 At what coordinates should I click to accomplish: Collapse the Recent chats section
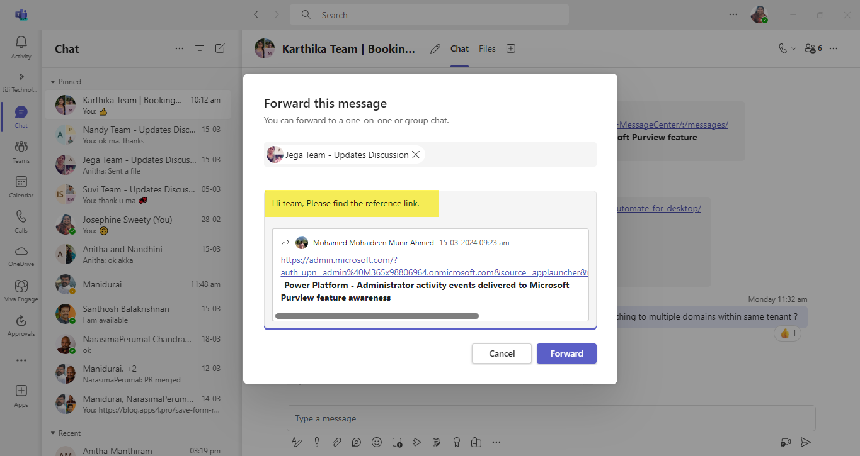click(54, 433)
